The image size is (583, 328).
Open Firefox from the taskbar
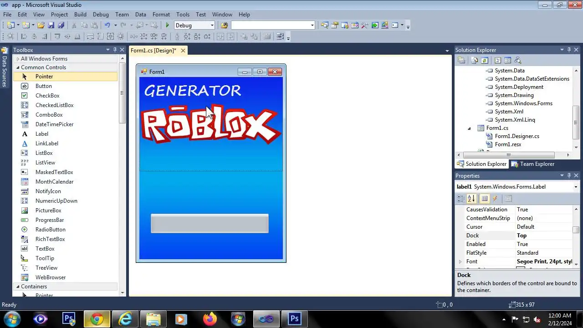210,319
